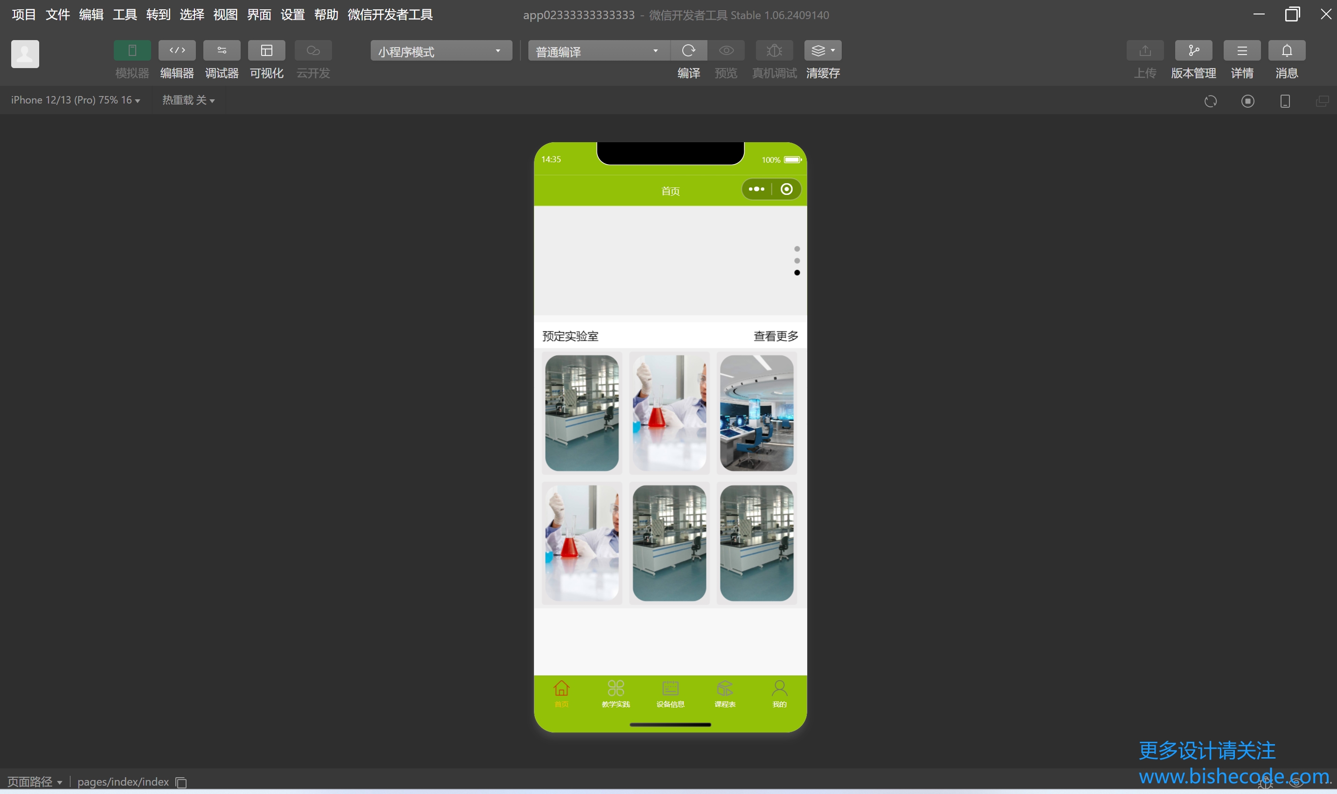
Task: Tap the 设备信息 tab in phone
Action: [x=670, y=694]
